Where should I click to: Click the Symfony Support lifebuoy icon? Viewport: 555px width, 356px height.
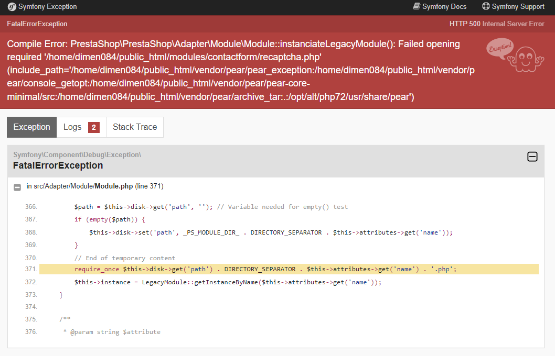(486, 6)
